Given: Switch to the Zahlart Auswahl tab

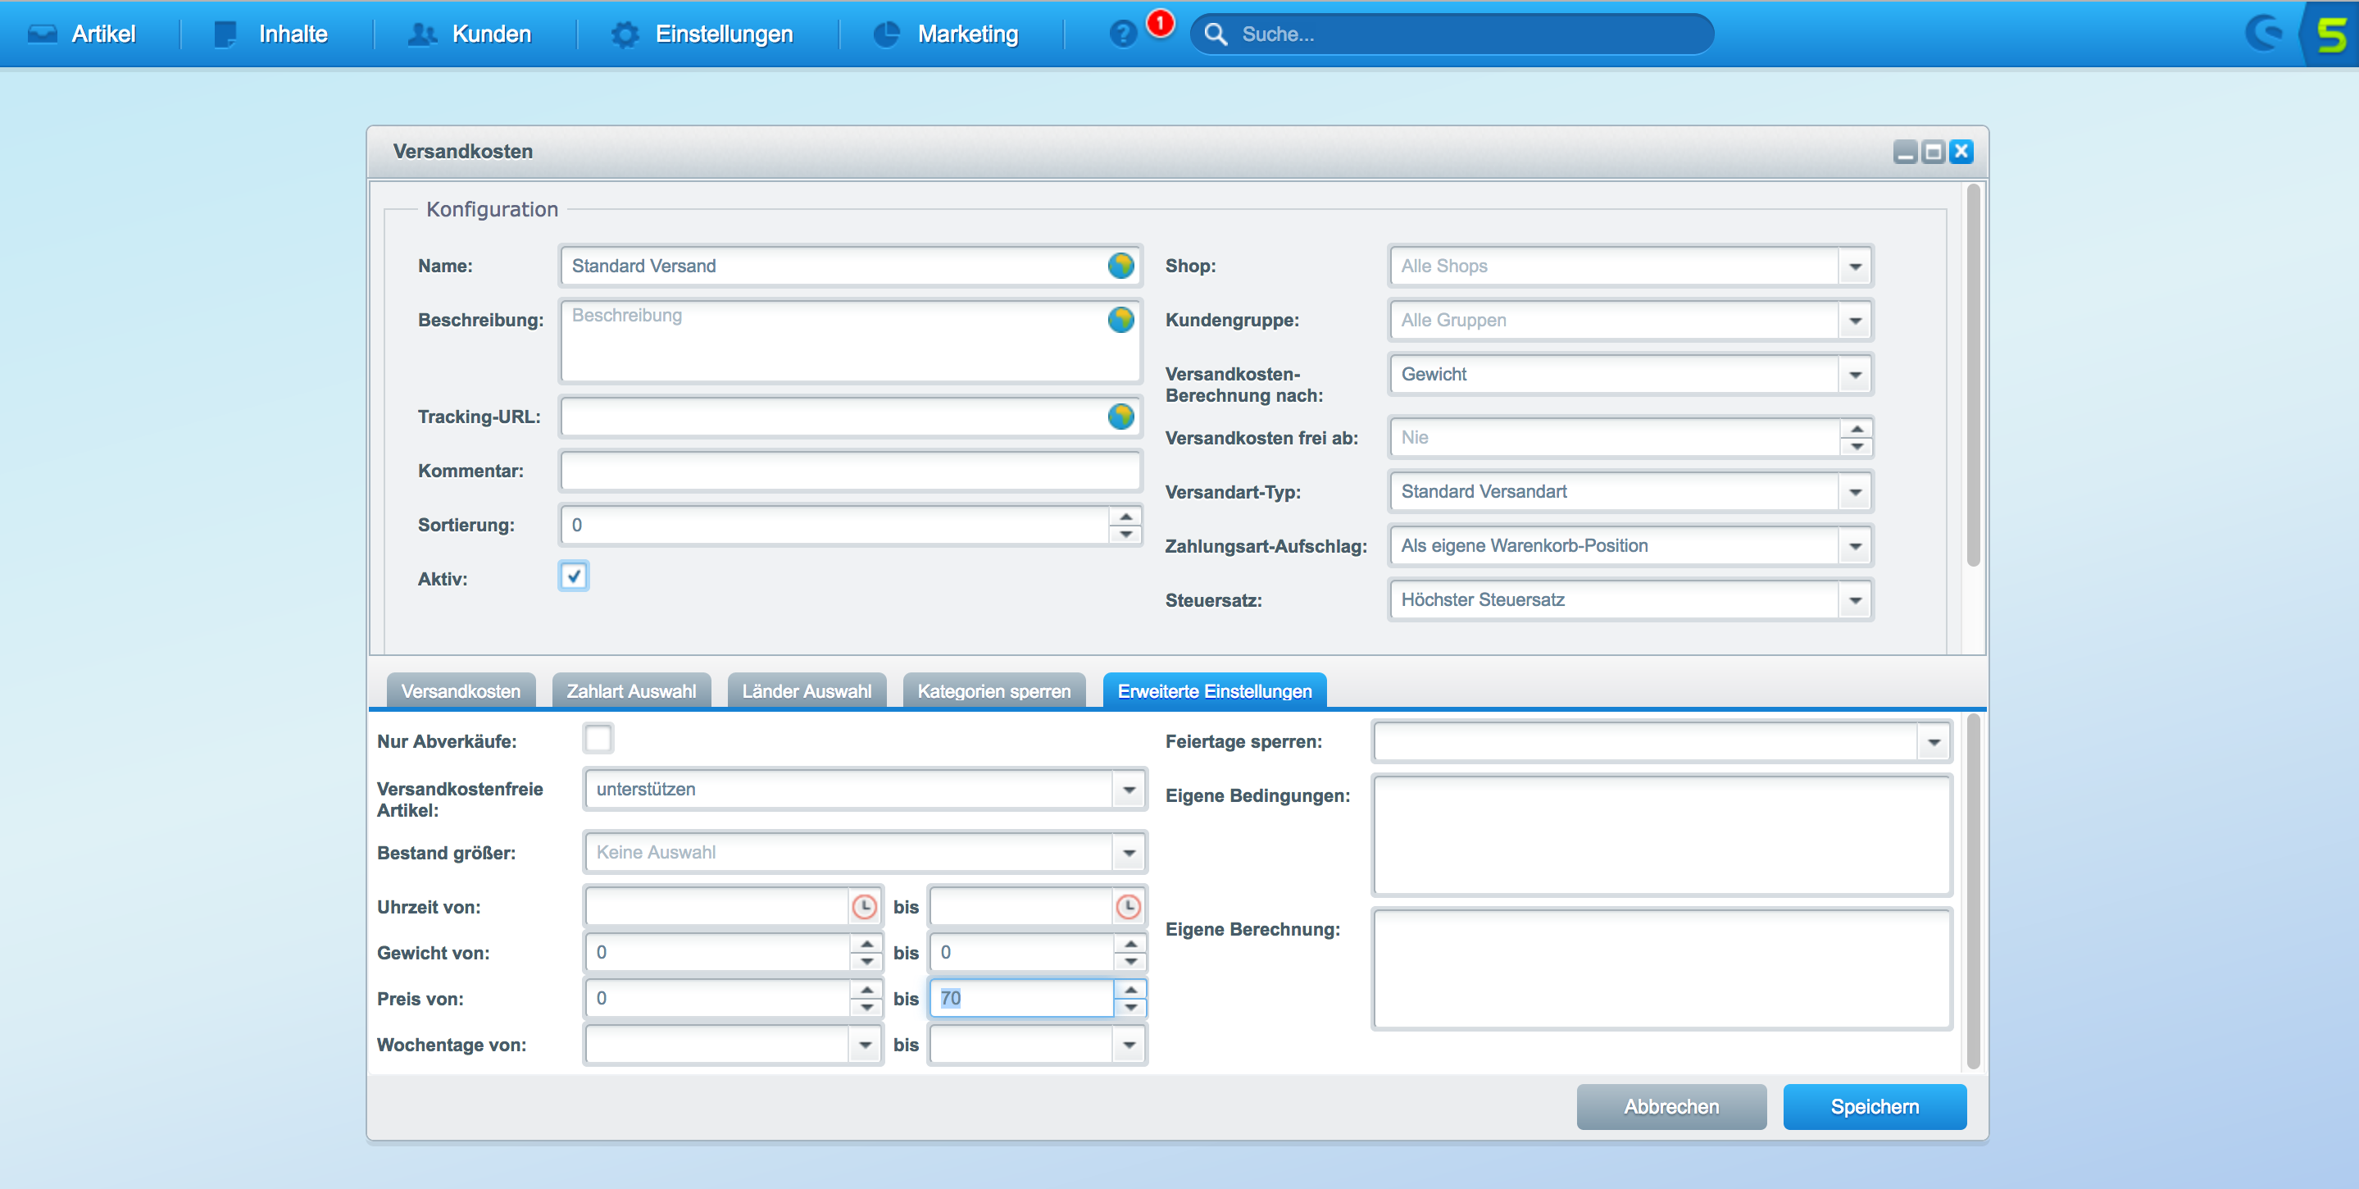Looking at the screenshot, I should point(631,690).
